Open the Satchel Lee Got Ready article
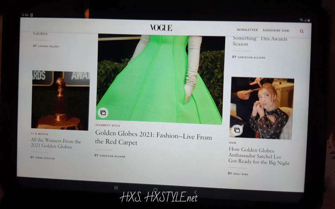 coord(259,156)
